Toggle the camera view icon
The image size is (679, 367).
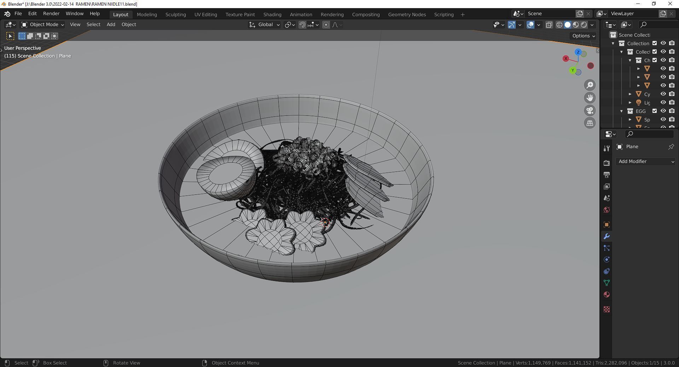click(x=590, y=110)
